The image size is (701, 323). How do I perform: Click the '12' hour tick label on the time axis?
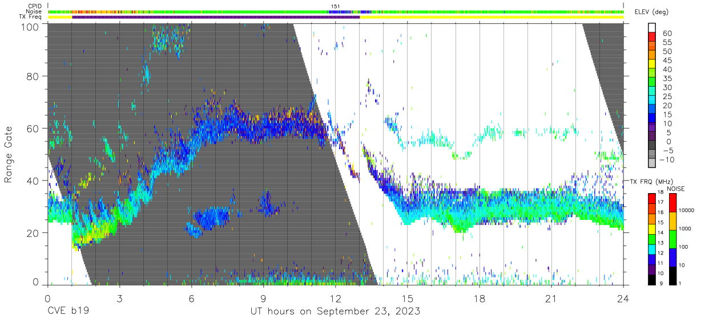[x=336, y=299]
